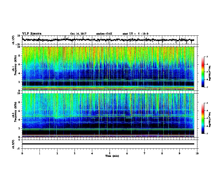This screenshot has height=172, width=222.
Task: Click the time axis tick label "6"
Action: coord(127,153)
